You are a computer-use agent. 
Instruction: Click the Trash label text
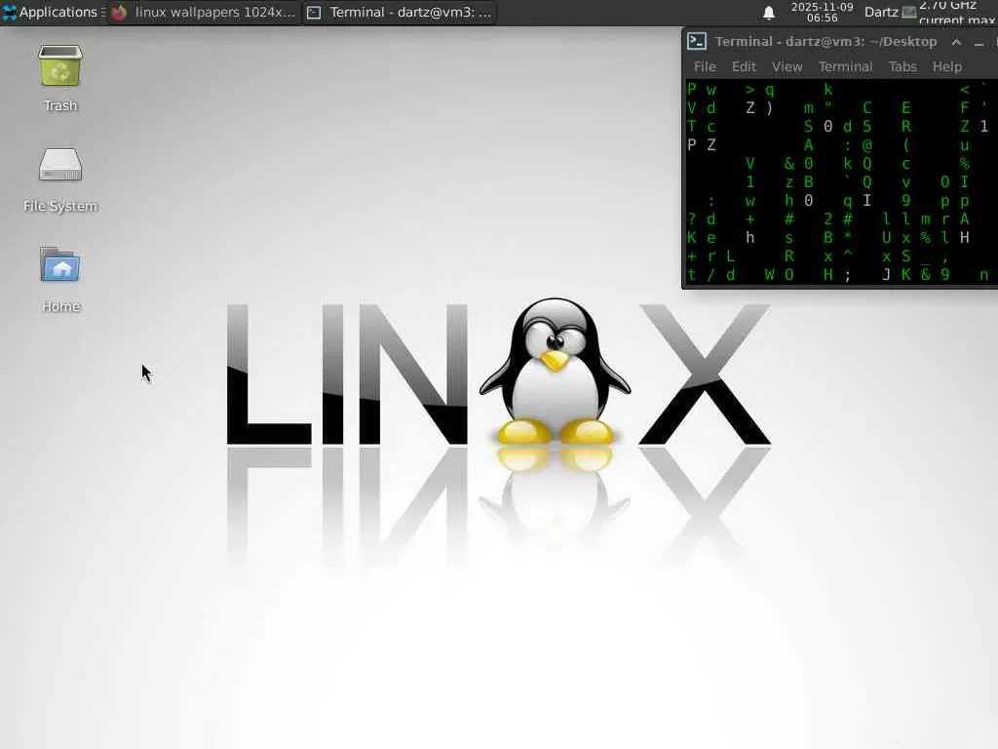pyautogui.click(x=60, y=105)
